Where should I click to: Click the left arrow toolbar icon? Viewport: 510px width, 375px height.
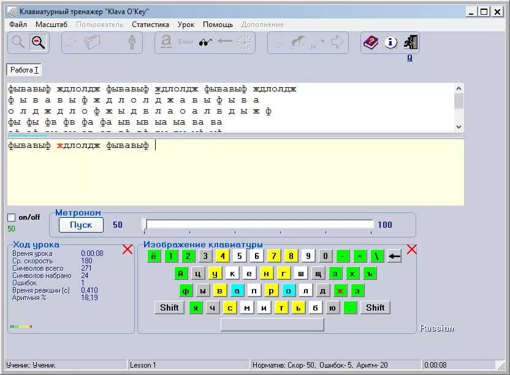coord(225,41)
